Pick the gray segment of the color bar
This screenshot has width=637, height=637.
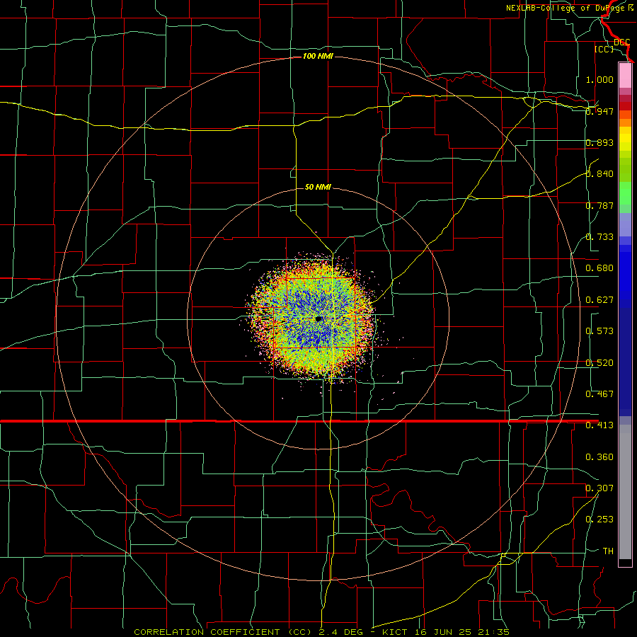tap(625, 492)
